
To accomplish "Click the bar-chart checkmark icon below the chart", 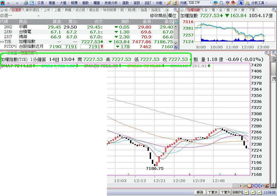I will 267,186.
